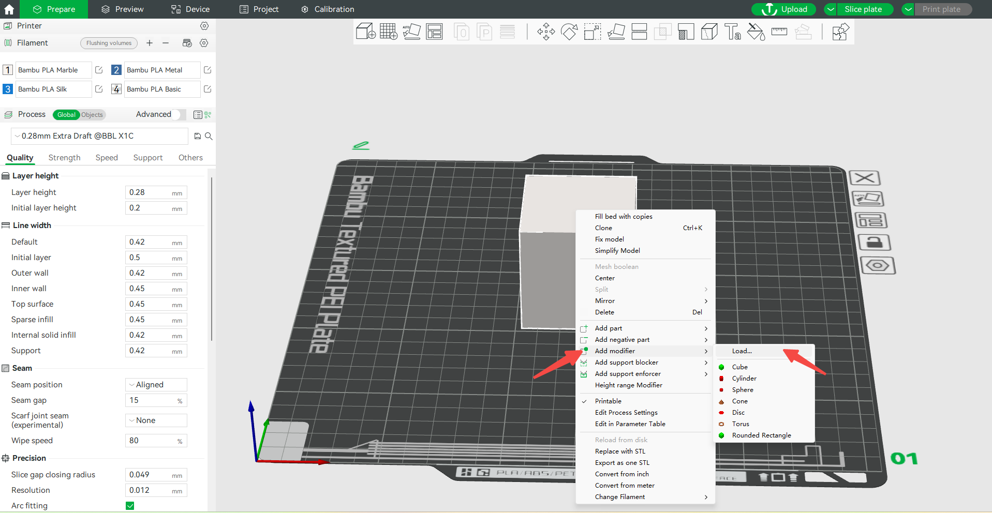Click the plate's X remove icon
The width and height of the screenshot is (992, 513).
click(x=865, y=178)
